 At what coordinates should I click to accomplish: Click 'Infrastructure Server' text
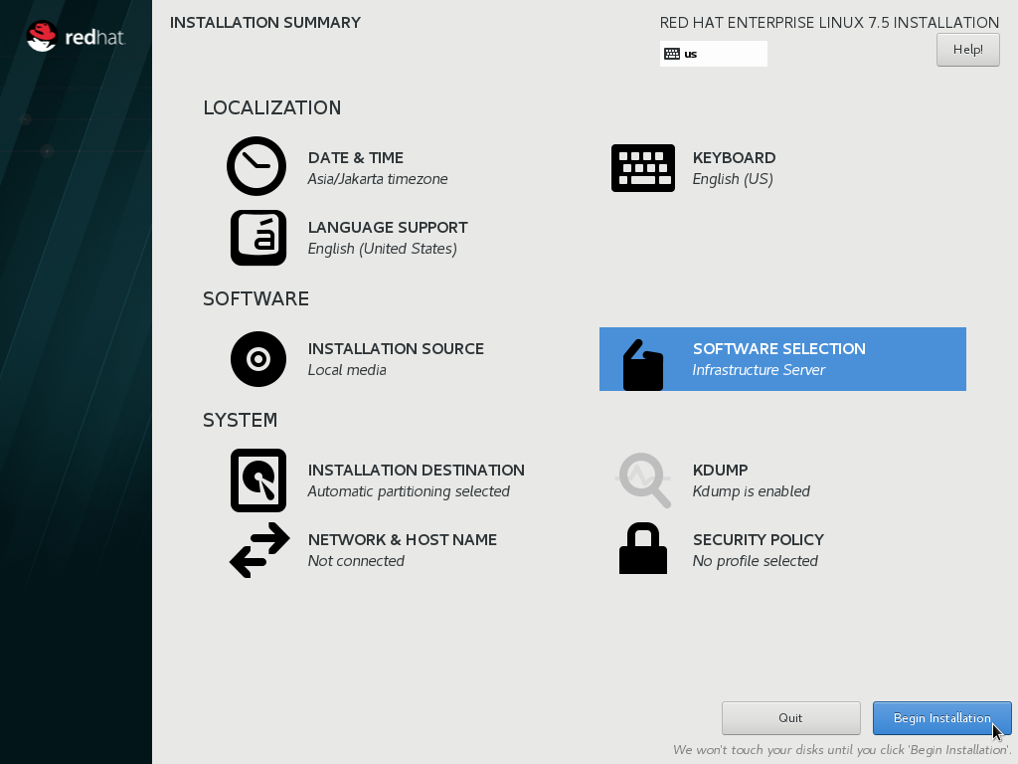point(759,370)
